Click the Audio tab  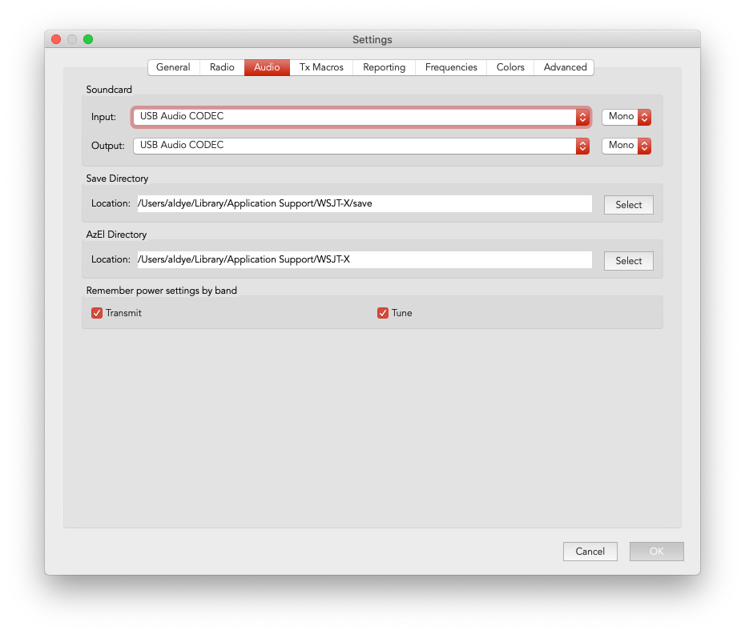pyautogui.click(x=267, y=67)
